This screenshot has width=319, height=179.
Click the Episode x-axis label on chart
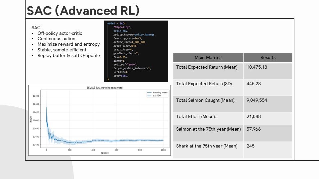click(105, 153)
